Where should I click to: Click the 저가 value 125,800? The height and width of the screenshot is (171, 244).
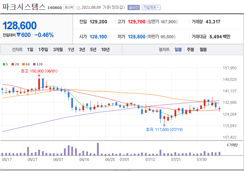click(x=137, y=37)
